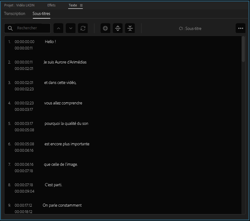Select subtitle "Je suis Aurore d'Arimédias"

65,62
